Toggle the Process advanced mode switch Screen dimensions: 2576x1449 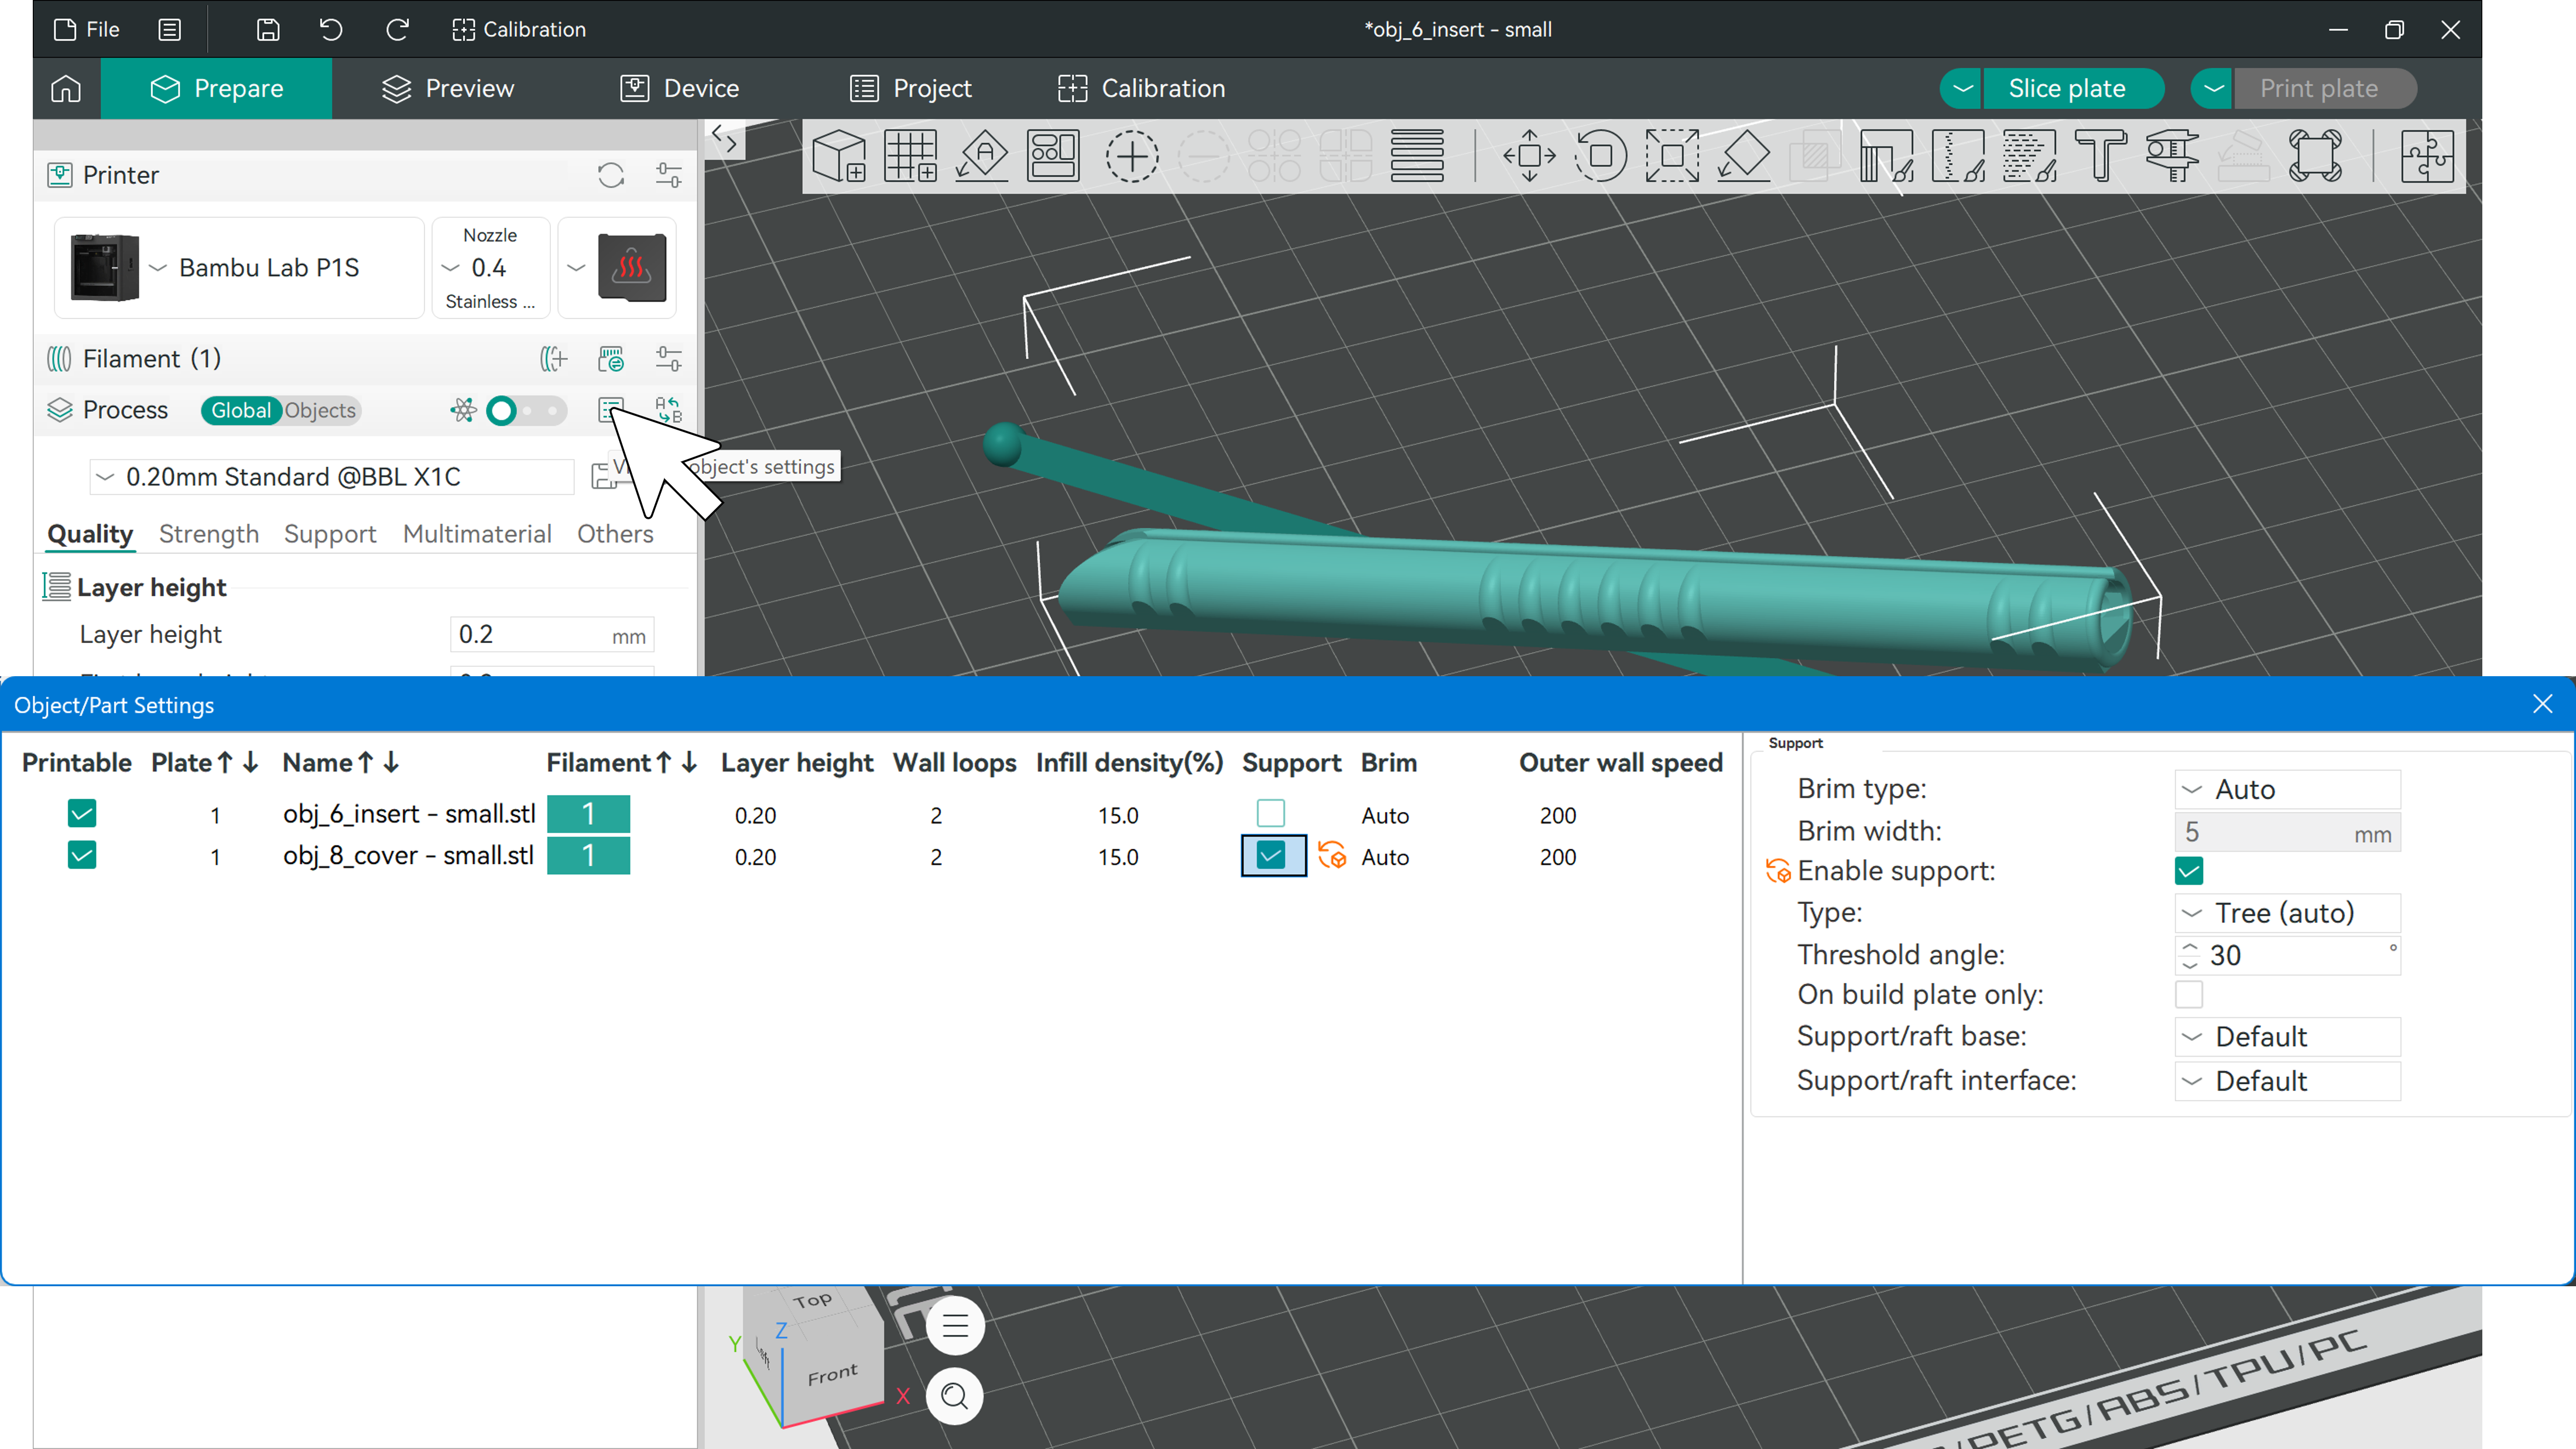coord(527,410)
